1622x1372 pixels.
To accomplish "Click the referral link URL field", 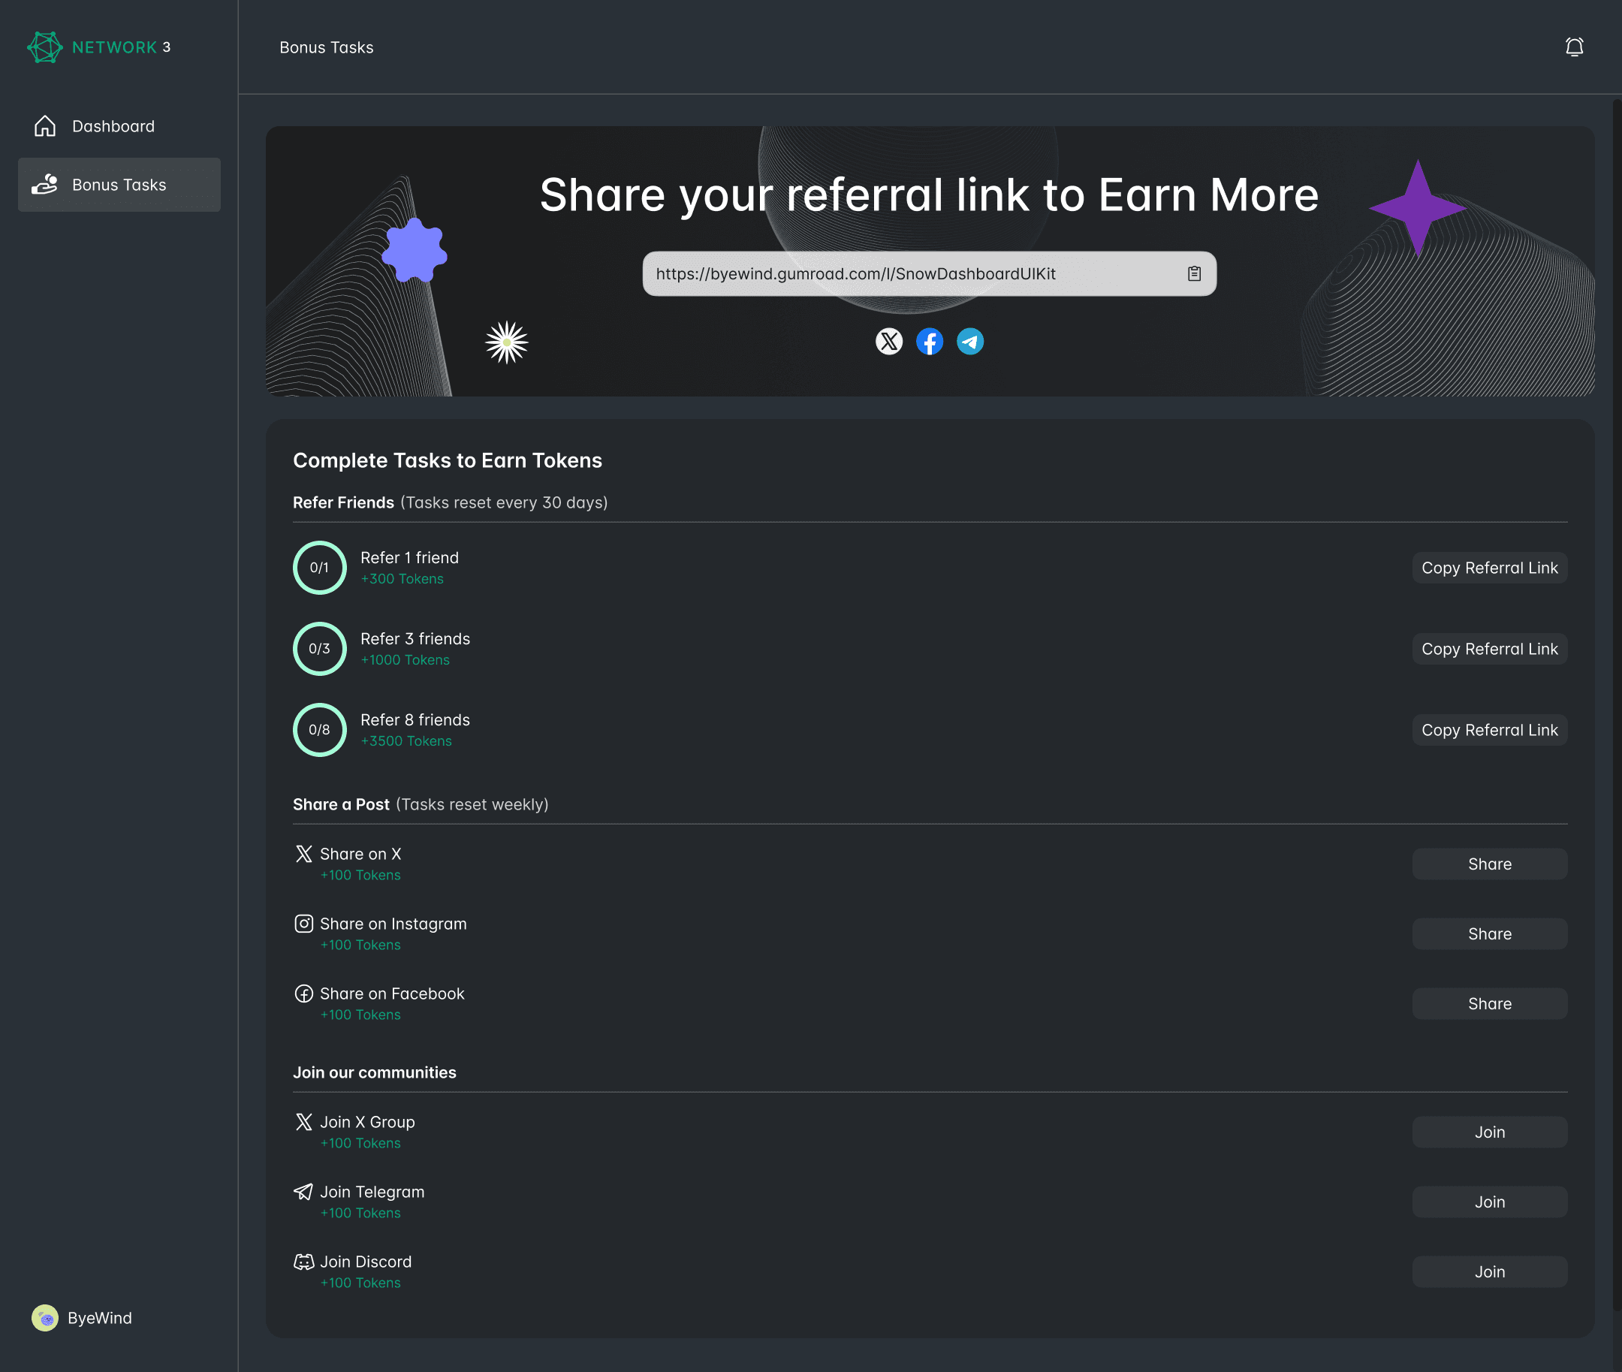I will click(855, 274).
